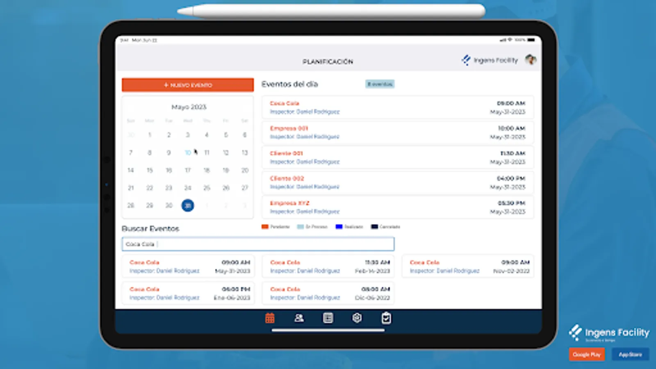The height and width of the screenshot is (369, 656).
Task: Open the clipboard checklist tab in bottom navigation
Action: 386,318
